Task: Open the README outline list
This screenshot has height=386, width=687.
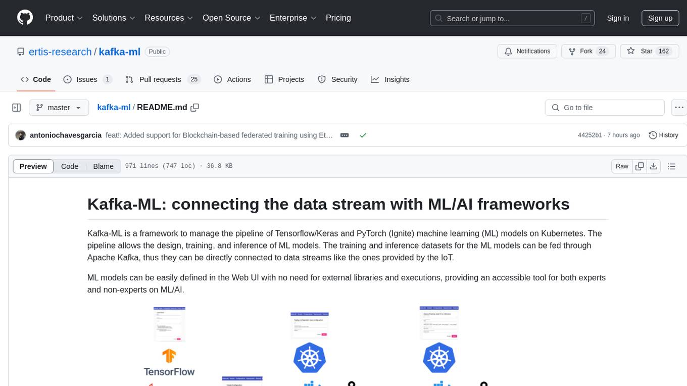Action: point(671,166)
